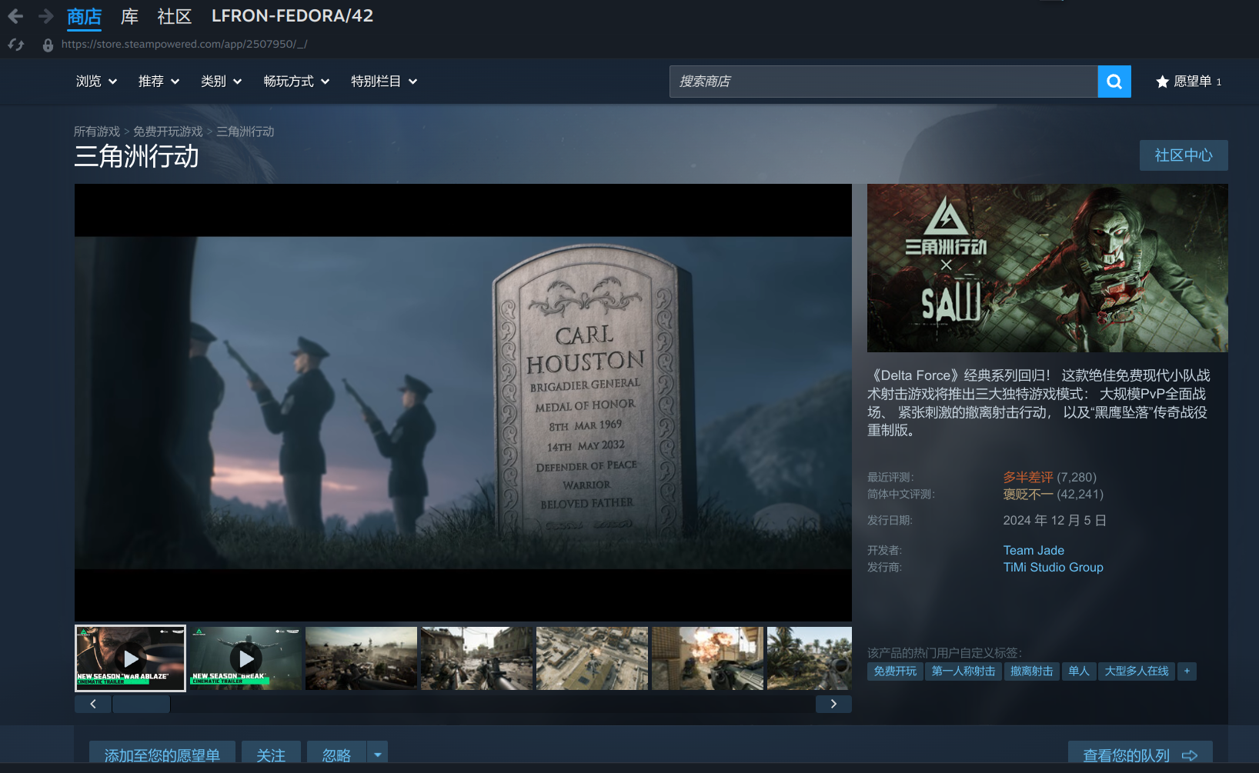Click the lock icon beside the URL

tap(48, 45)
